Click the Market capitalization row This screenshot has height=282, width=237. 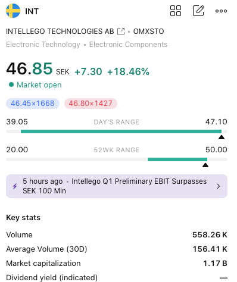pos(117,264)
